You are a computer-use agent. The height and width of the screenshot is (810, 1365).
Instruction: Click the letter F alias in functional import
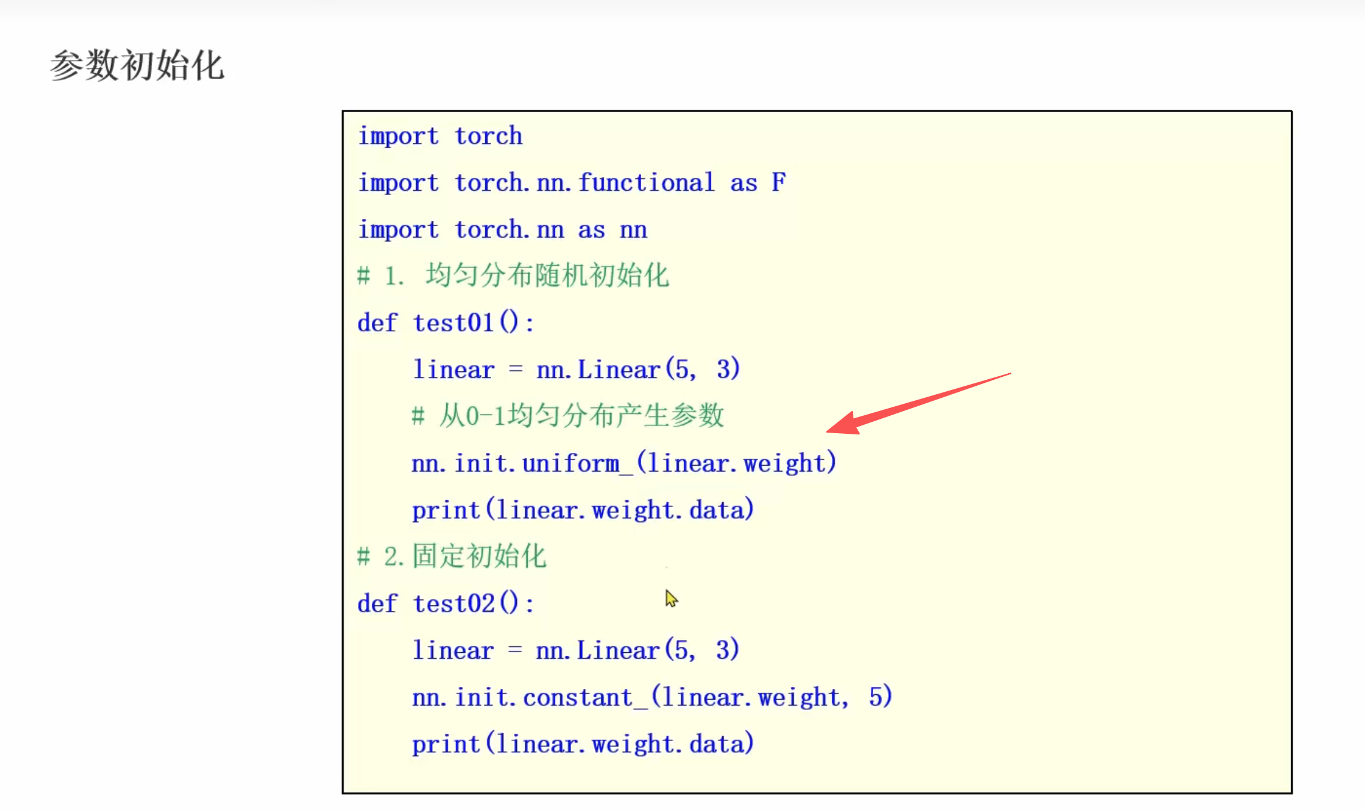pos(778,182)
